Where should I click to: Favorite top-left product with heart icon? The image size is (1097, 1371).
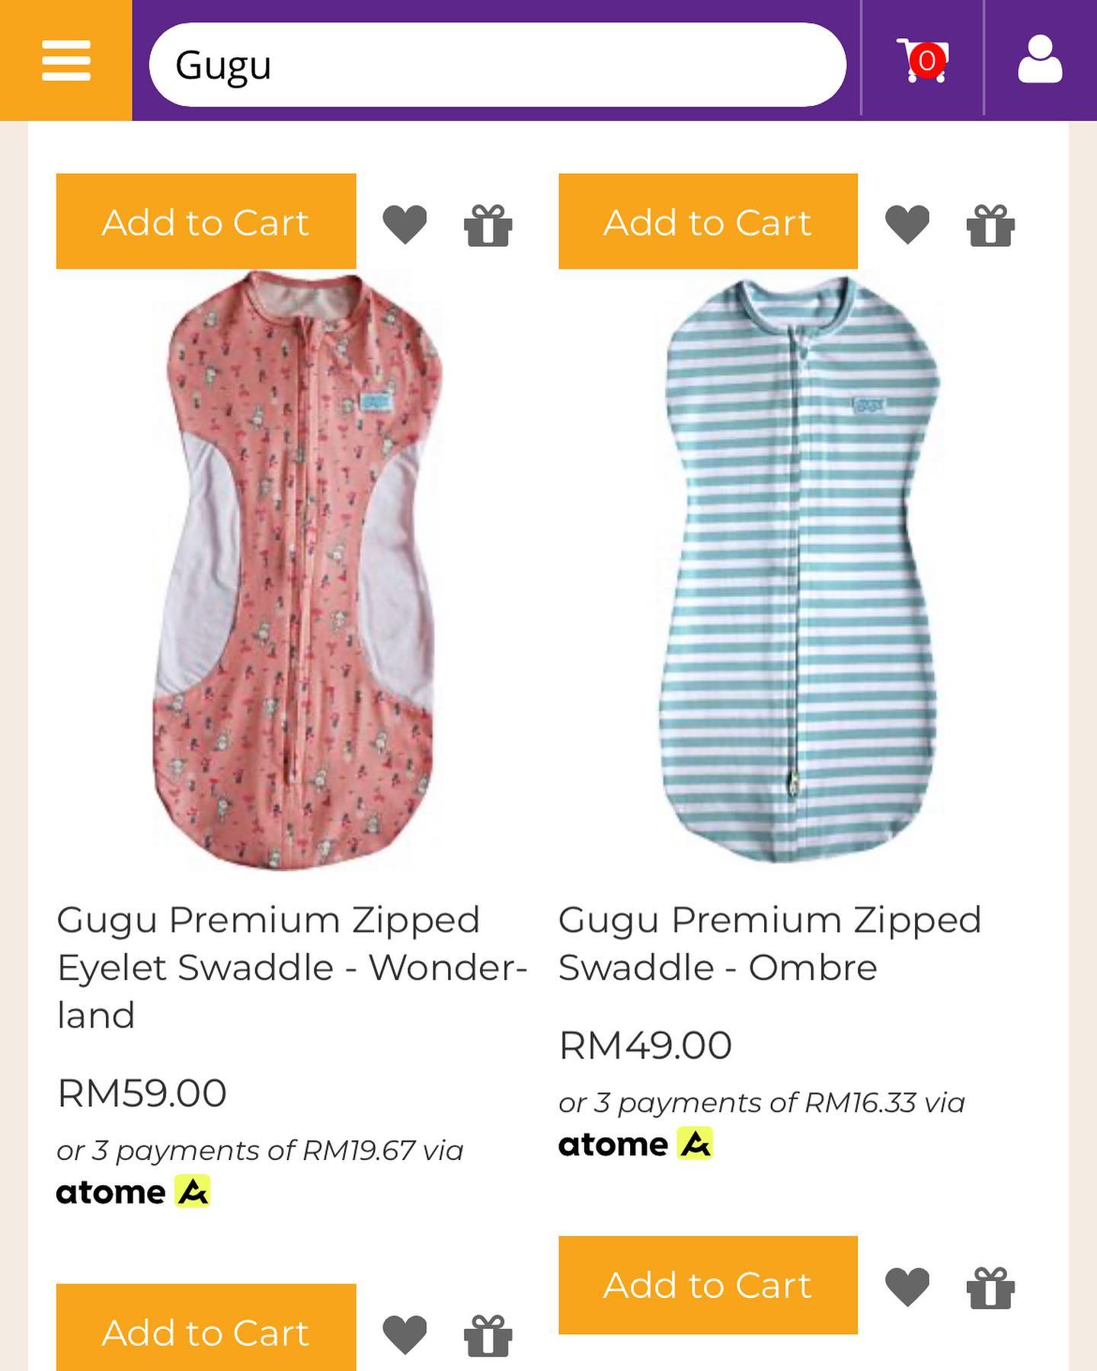click(405, 225)
